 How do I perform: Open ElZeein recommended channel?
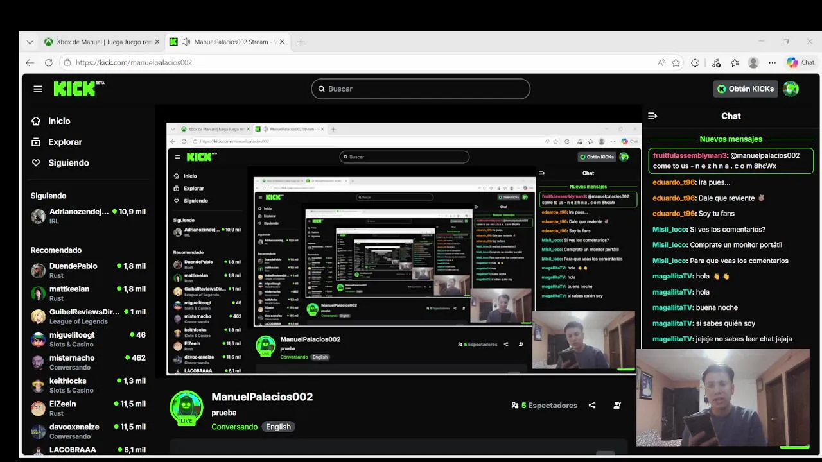(89, 408)
